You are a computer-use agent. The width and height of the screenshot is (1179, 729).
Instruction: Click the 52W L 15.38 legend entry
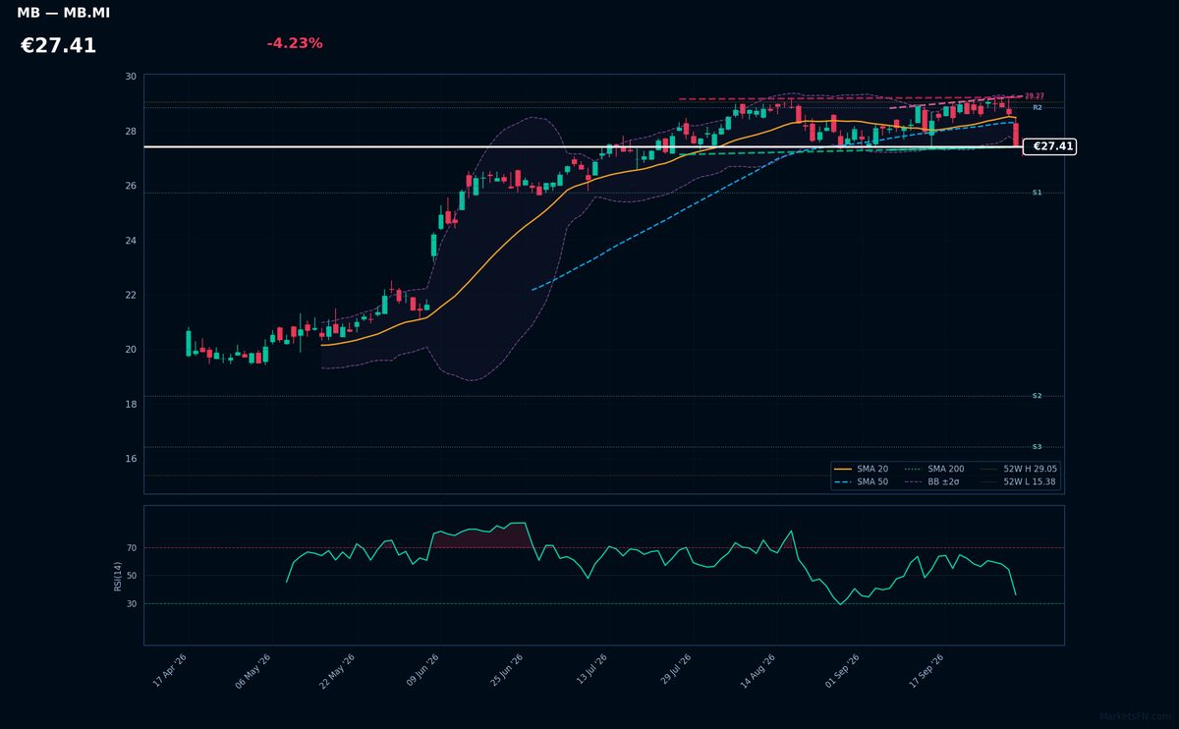1019,482
